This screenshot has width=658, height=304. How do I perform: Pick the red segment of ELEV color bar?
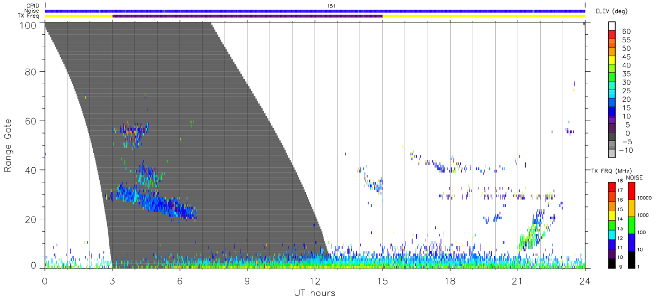coord(612,35)
